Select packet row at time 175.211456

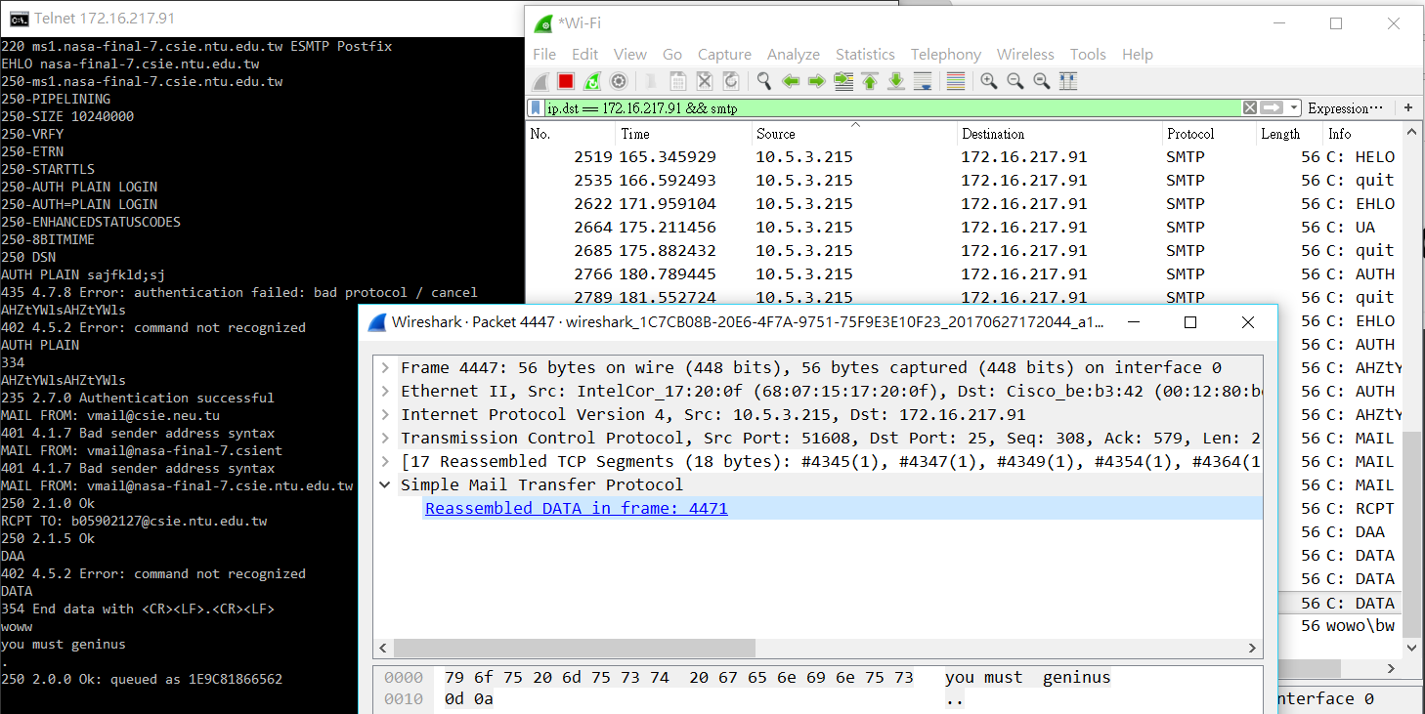pyautogui.click(x=965, y=227)
